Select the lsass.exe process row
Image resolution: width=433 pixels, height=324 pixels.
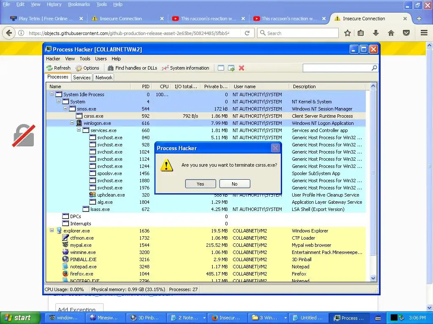pyautogui.click(x=206, y=209)
